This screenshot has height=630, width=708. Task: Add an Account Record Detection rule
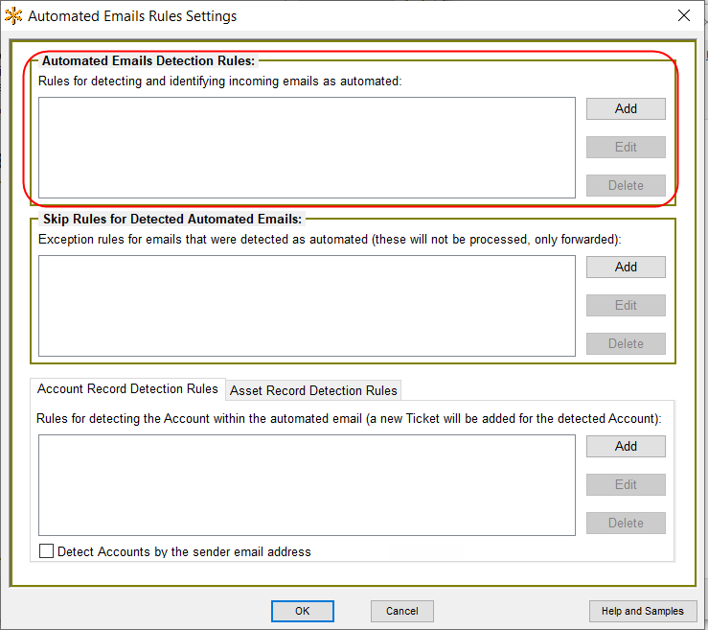[626, 446]
